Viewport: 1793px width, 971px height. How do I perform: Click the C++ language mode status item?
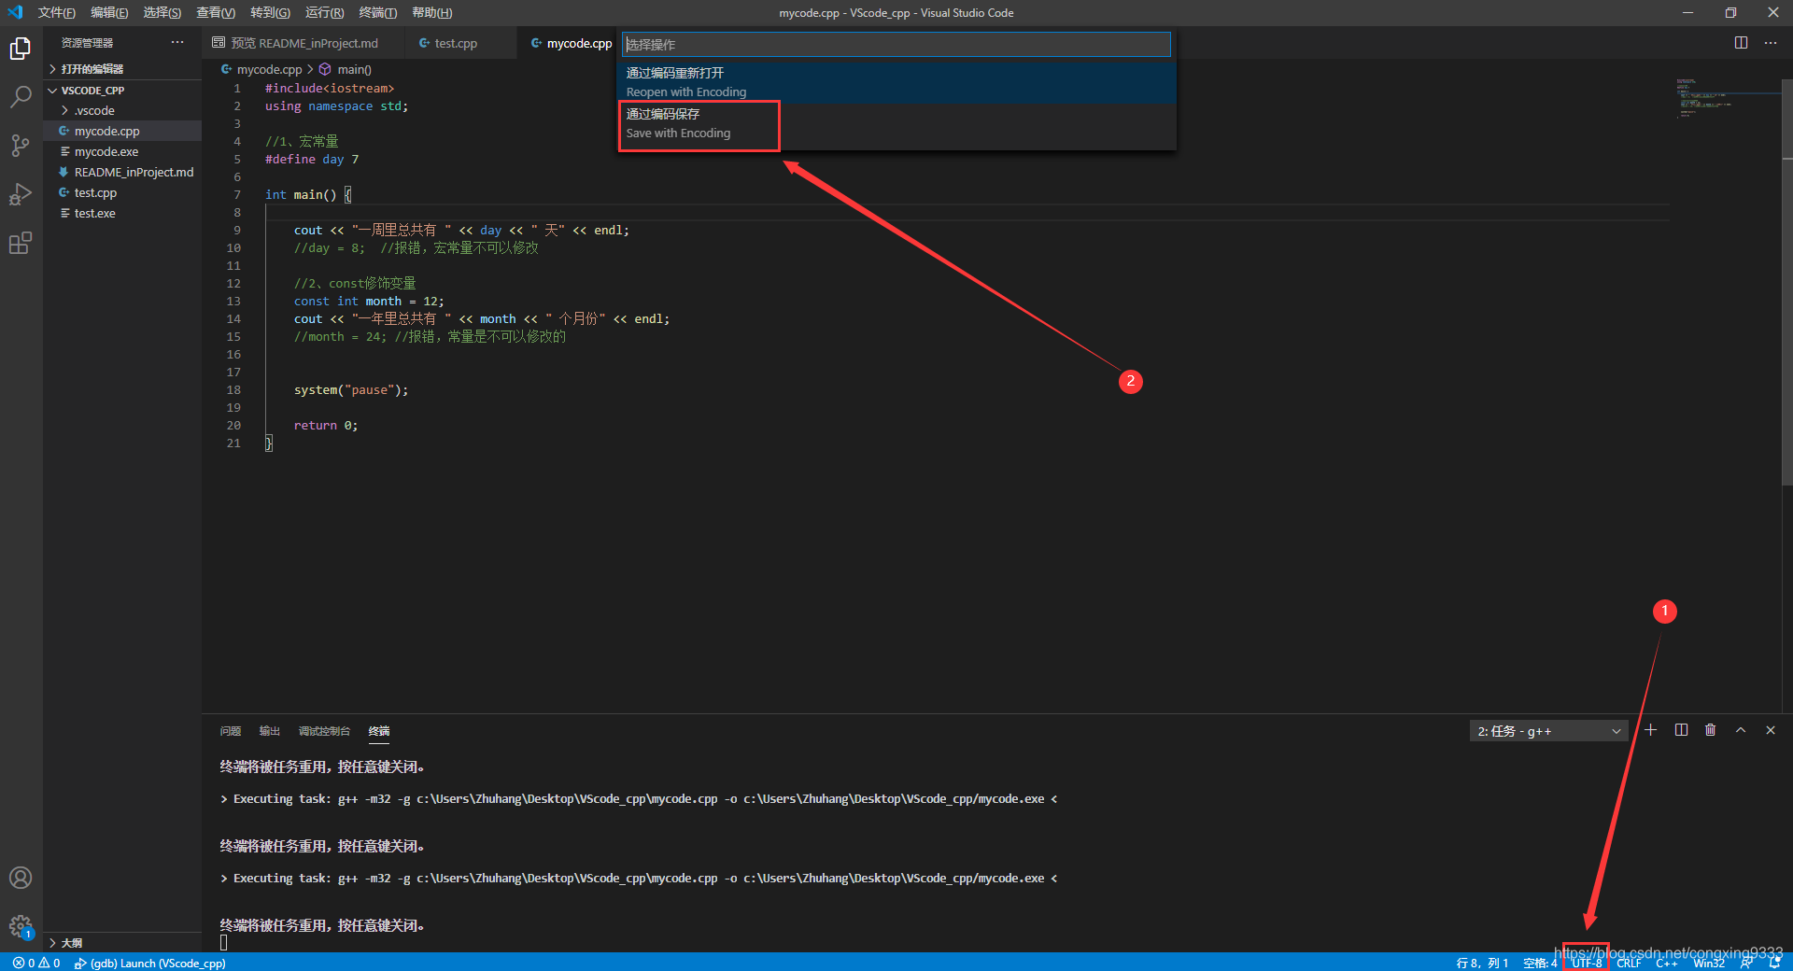[x=1667, y=963]
